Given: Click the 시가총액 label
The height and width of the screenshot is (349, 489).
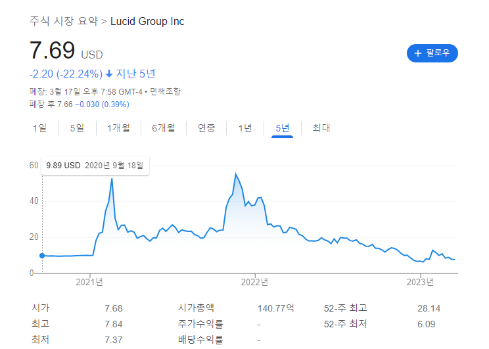Looking at the screenshot, I should (x=196, y=308).
